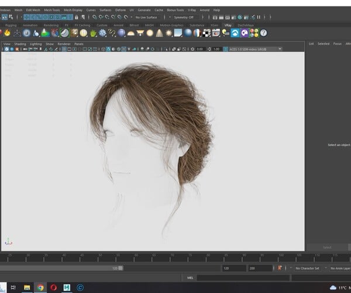Click the light bulb lister shelf icon
The height and width of the screenshot is (293, 351).
coord(225,33)
